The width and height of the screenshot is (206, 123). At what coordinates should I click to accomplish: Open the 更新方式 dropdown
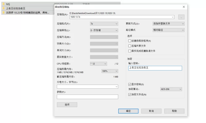click(x=168, y=24)
